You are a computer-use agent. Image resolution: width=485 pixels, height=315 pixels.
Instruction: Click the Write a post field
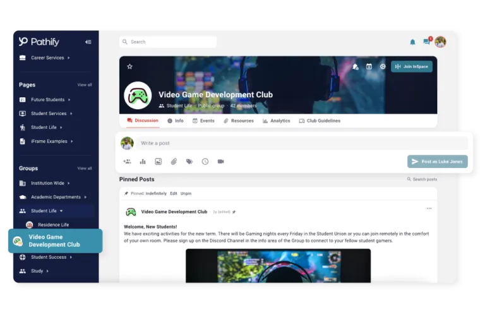pos(302,143)
